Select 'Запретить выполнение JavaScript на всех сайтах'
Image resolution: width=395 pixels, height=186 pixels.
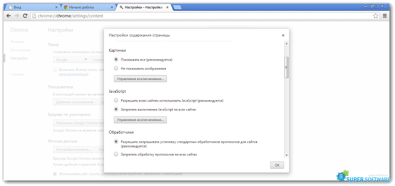tap(116, 109)
